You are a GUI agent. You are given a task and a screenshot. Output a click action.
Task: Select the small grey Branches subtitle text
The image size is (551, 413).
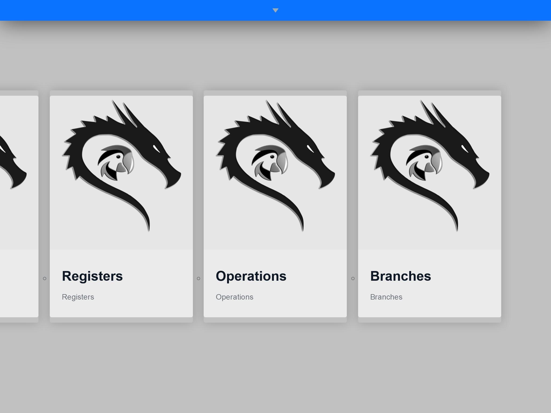click(x=386, y=297)
